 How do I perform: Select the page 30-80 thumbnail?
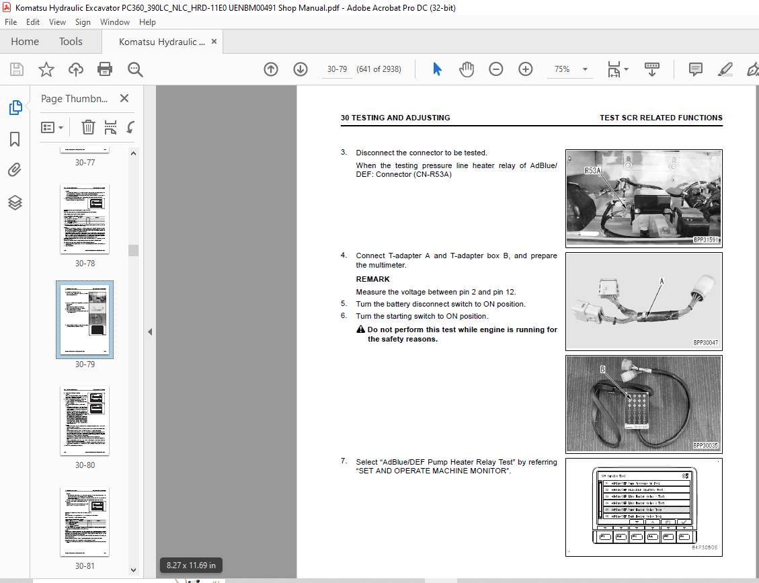85,421
